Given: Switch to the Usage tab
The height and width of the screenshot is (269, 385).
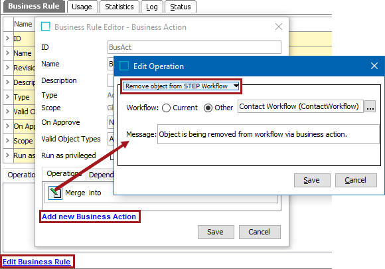Looking at the screenshot, I should click(x=82, y=7).
